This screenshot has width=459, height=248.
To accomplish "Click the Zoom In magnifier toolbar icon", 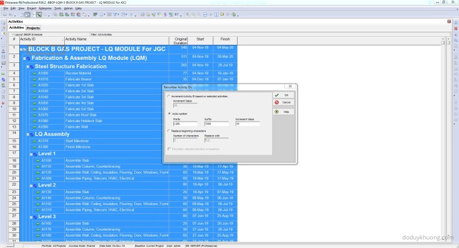I will point(188,14).
